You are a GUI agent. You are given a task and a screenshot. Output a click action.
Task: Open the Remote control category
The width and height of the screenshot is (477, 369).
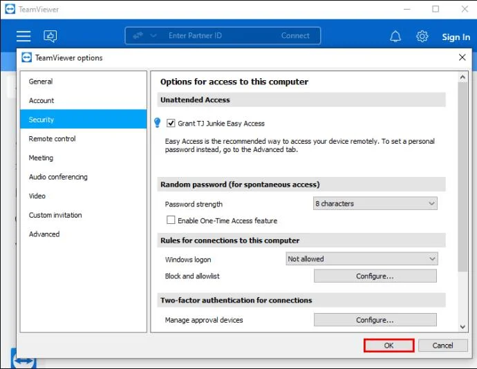pyautogui.click(x=84, y=139)
